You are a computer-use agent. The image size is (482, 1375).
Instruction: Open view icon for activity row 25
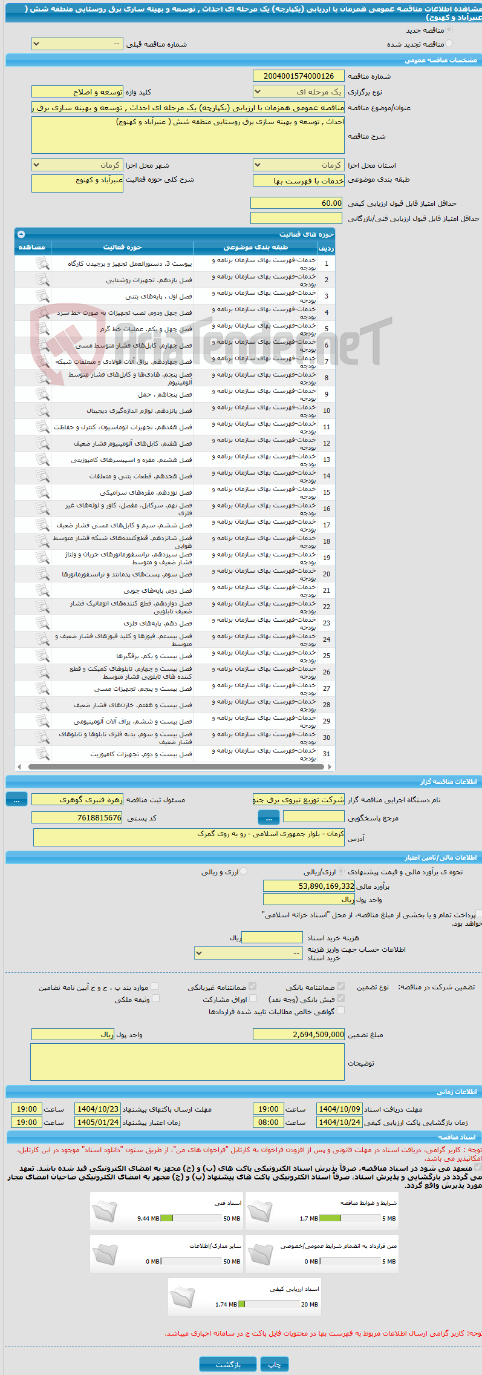[42, 656]
